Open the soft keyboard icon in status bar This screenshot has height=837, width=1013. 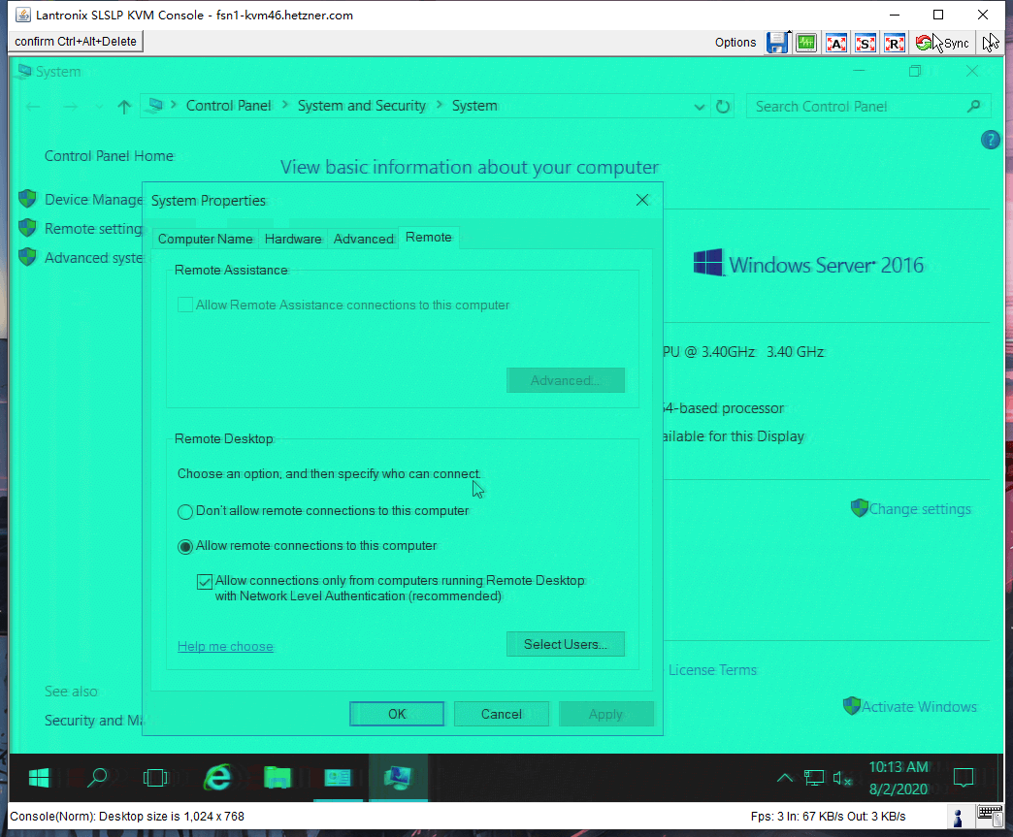(990, 816)
